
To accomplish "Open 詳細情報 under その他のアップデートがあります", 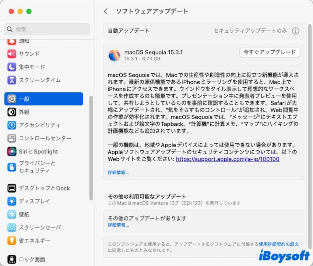I will 118,225.
